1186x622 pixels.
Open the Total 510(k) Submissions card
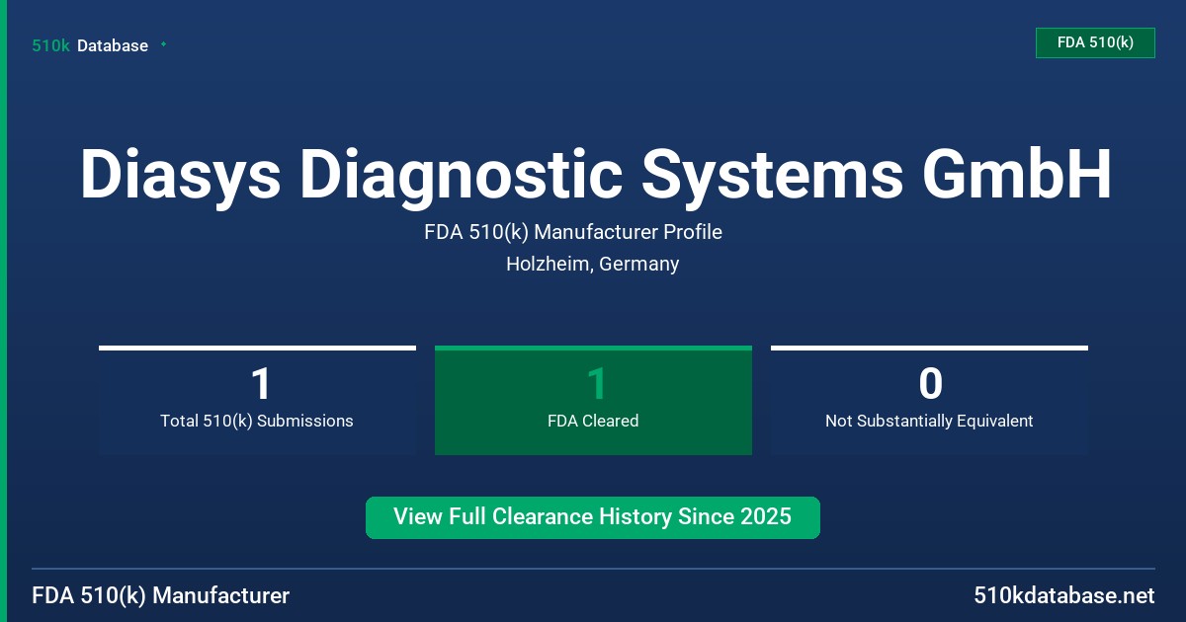pos(257,400)
